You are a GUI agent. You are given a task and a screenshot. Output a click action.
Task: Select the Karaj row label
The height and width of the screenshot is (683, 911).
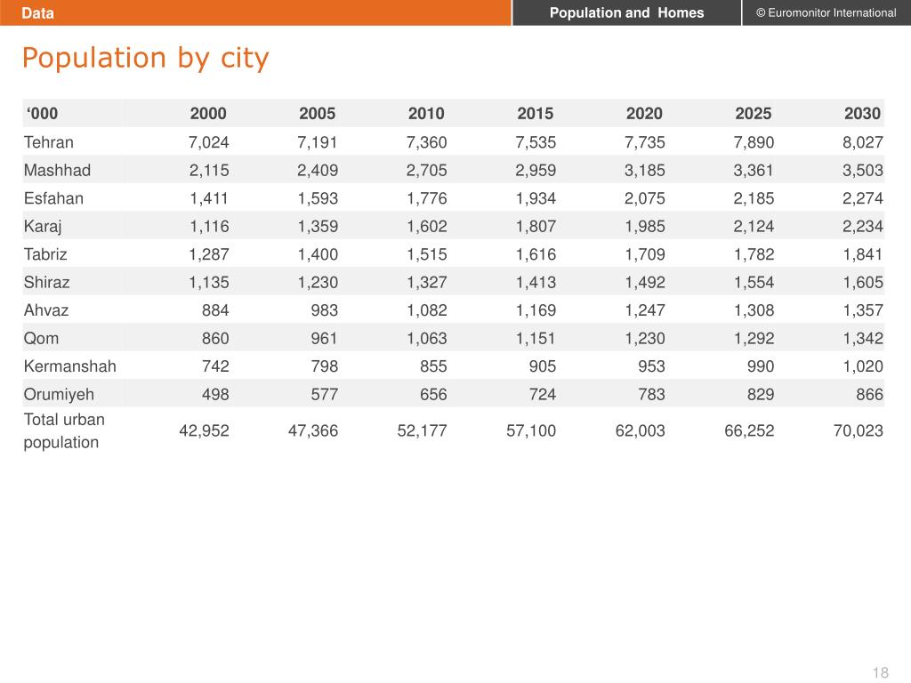[43, 227]
